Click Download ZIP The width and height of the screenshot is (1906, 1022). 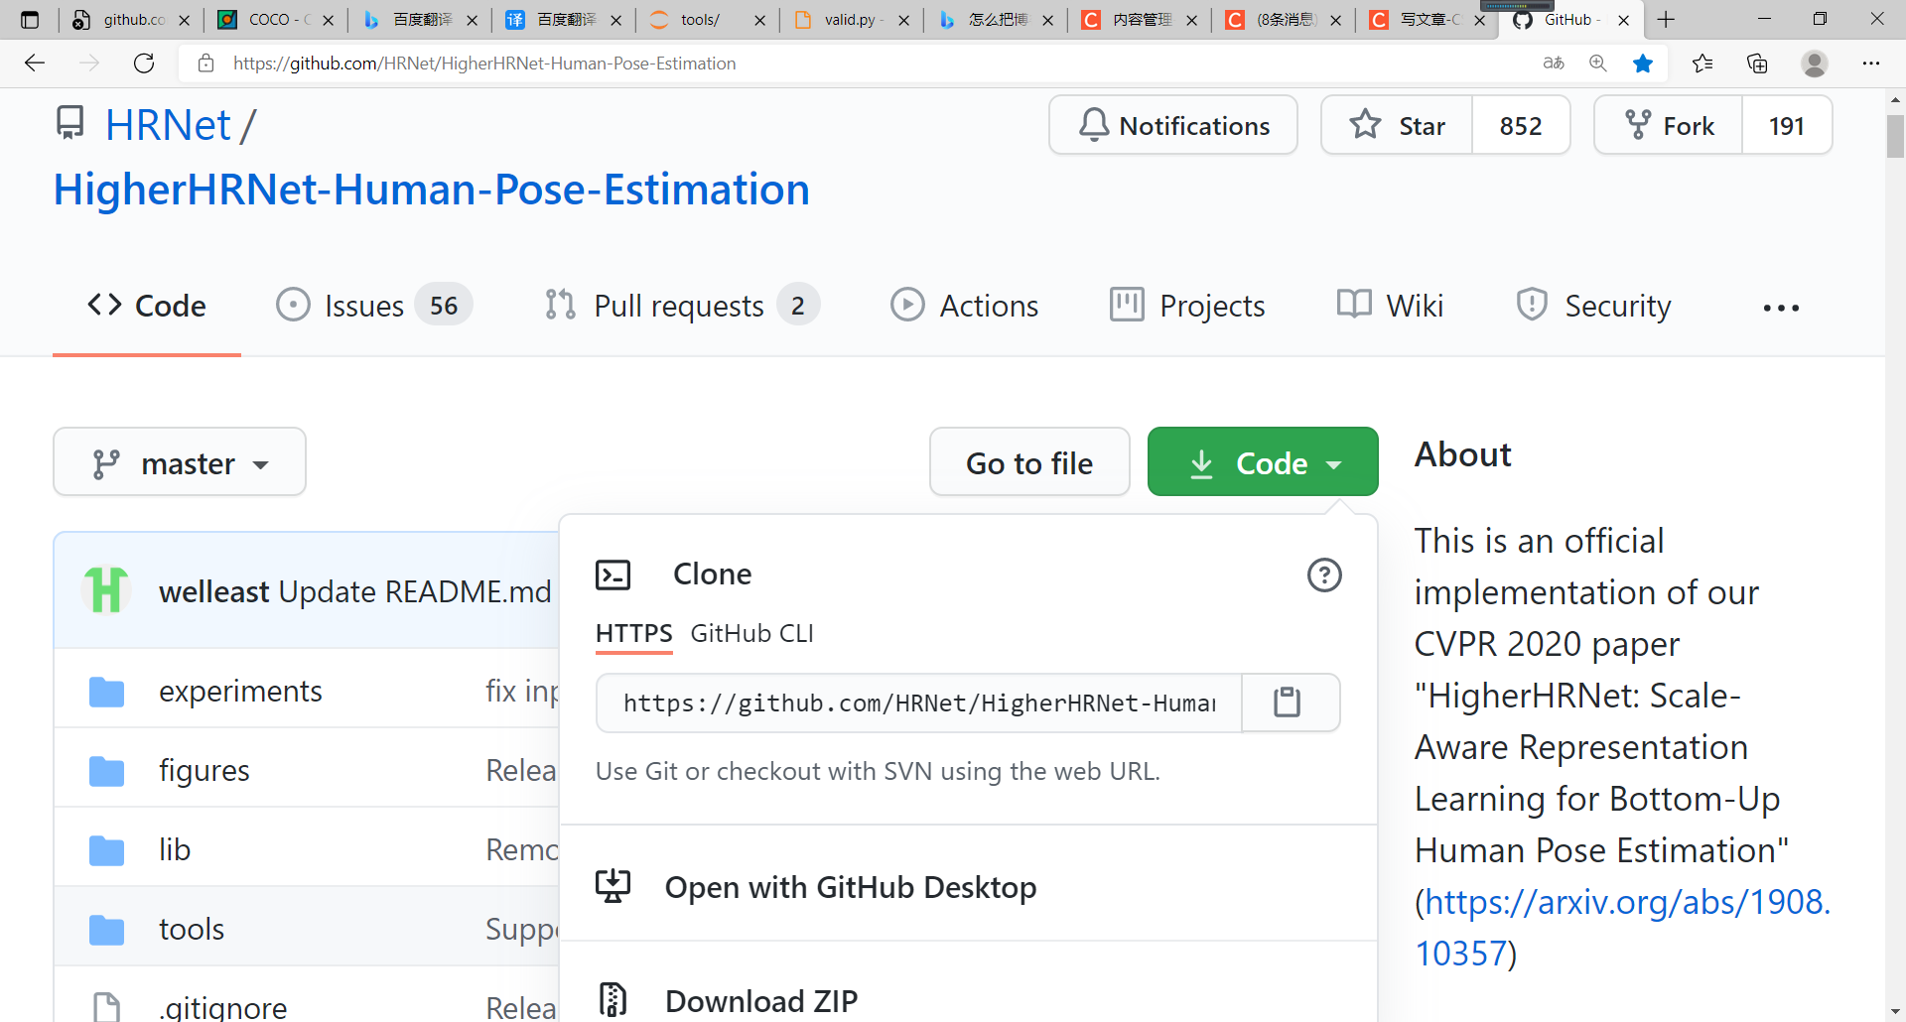[x=759, y=1000]
